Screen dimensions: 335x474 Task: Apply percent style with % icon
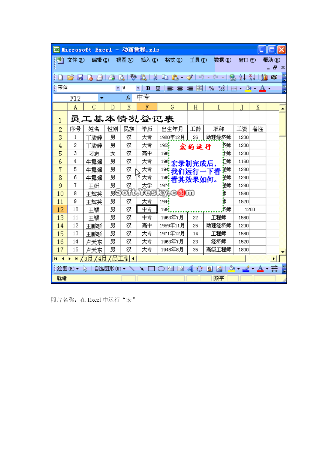pos(211,88)
